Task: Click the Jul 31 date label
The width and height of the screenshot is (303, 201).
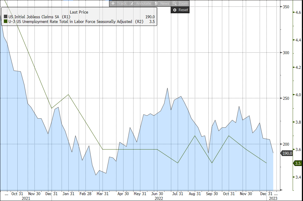Action: 177,194
